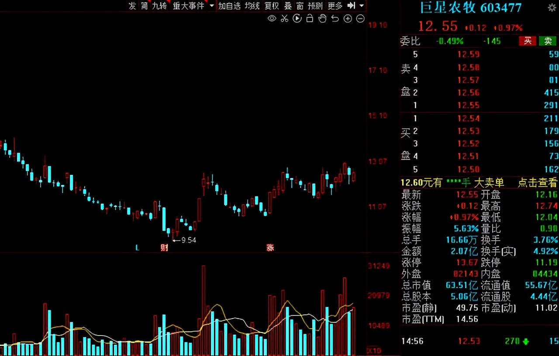
Task: Click the arrow-to-bar collapse panel icon
Action: [351, 6]
